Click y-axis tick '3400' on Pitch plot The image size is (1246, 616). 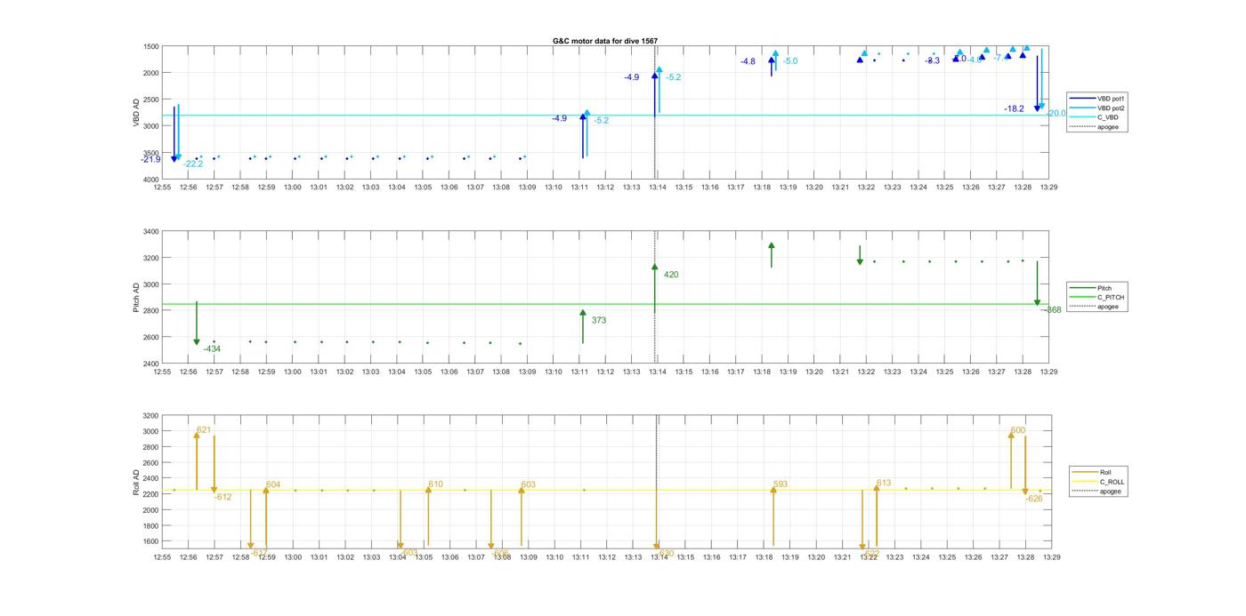click(x=150, y=231)
